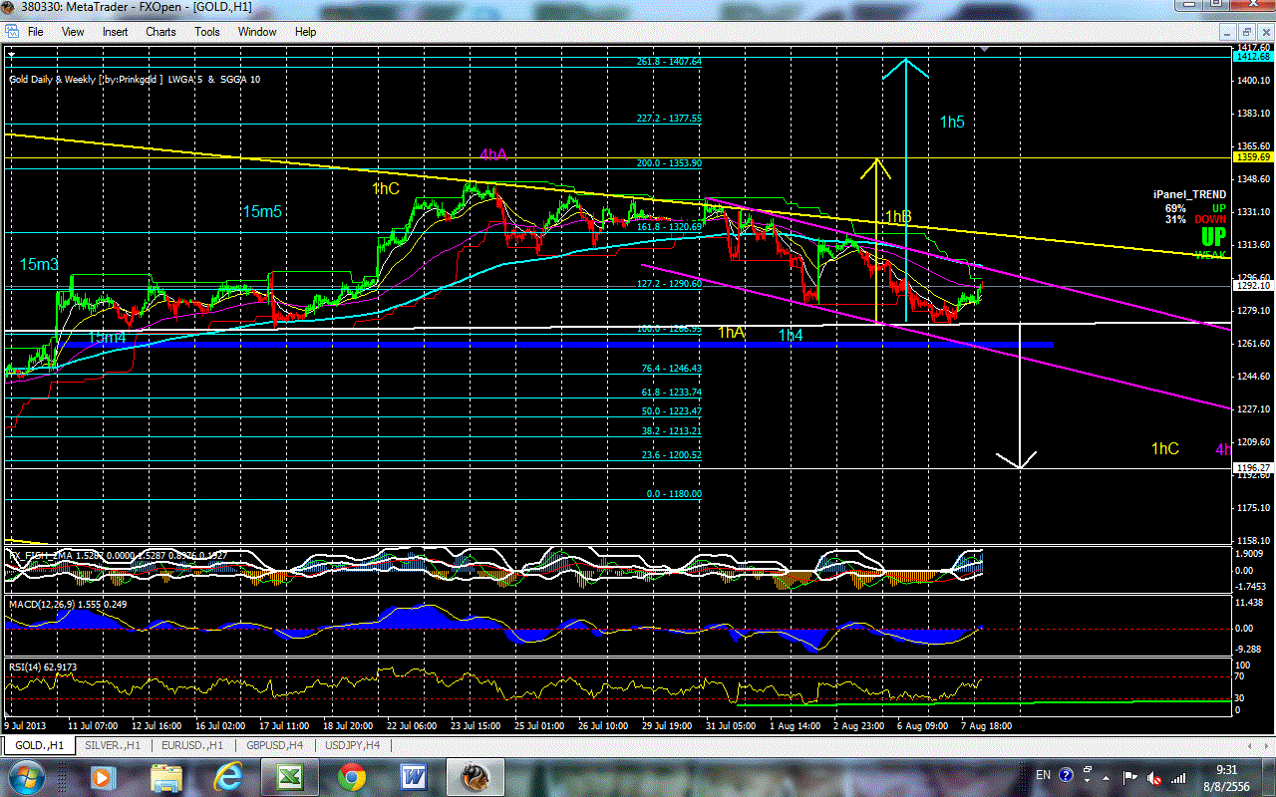Select MetaTrader taskbar button
This screenshot has height=797, width=1276.
click(x=477, y=776)
